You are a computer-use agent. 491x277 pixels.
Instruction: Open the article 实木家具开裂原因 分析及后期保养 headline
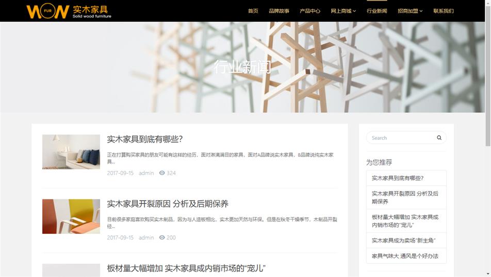tap(168, 204)
